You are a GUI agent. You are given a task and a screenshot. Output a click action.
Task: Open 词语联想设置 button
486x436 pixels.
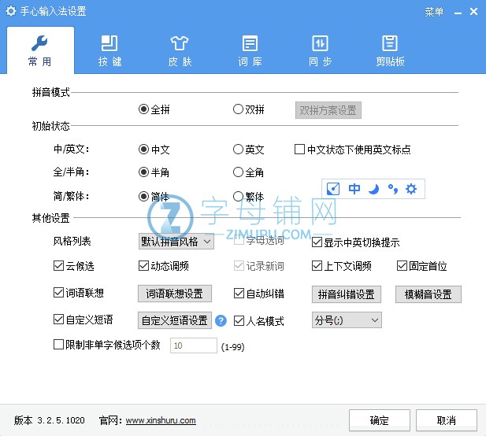point(175,294)
